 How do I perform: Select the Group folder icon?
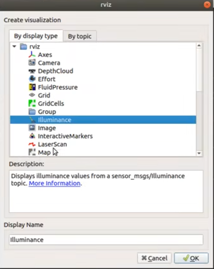tap(32, 112)
